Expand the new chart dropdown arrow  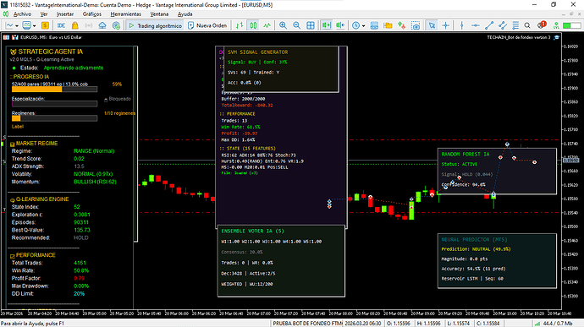point(16,25)
